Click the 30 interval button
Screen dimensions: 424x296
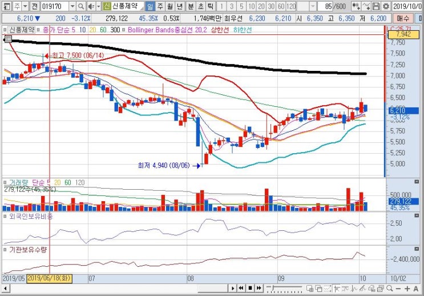point(271,6)
